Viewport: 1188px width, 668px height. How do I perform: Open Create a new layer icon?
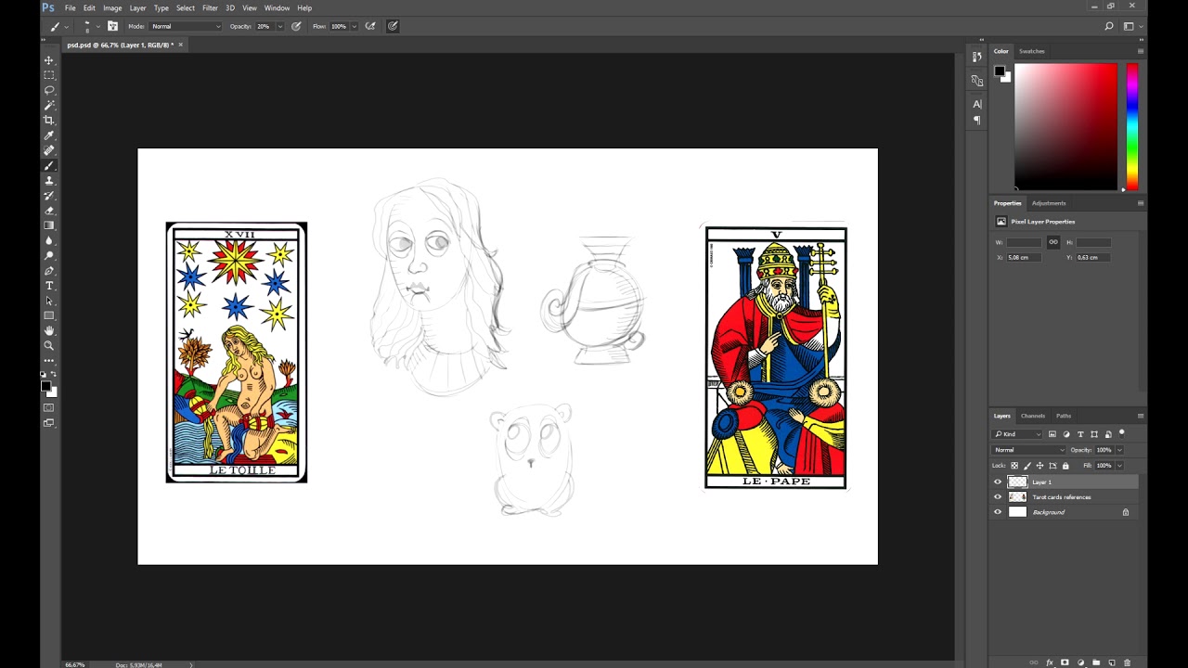coord(1111,662)
